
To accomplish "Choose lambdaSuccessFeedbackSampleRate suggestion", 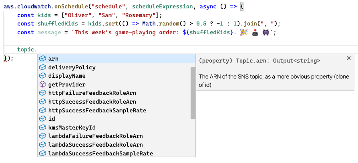I will (117, 153).
